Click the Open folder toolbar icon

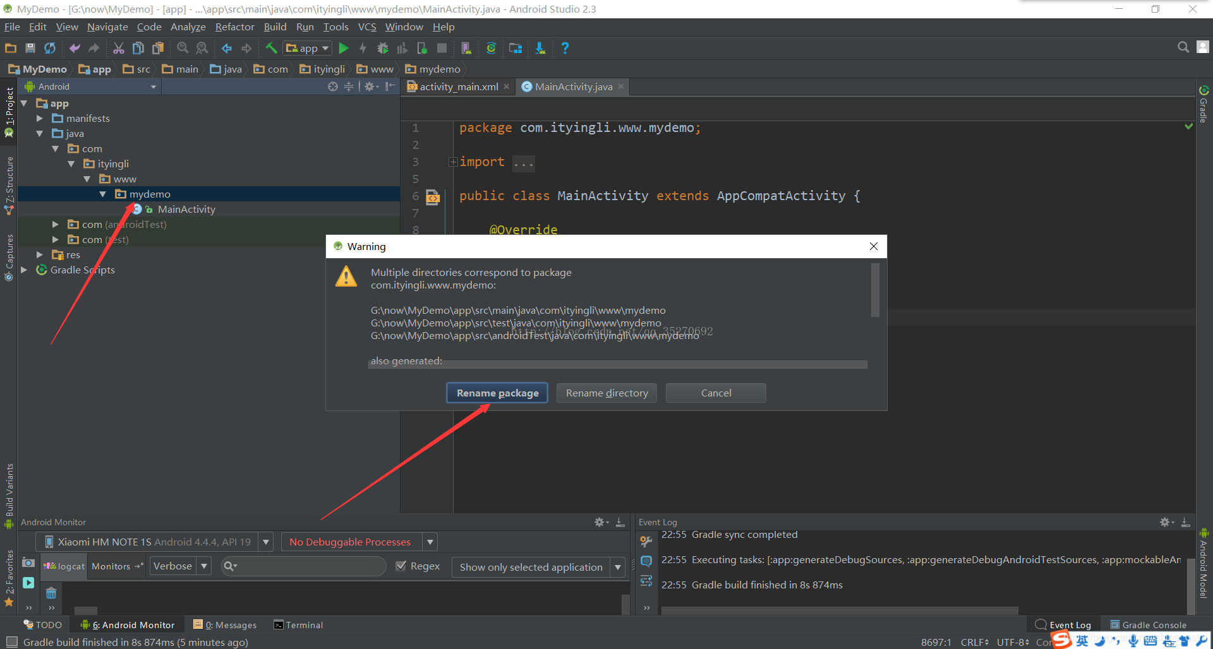click(11, 48)
